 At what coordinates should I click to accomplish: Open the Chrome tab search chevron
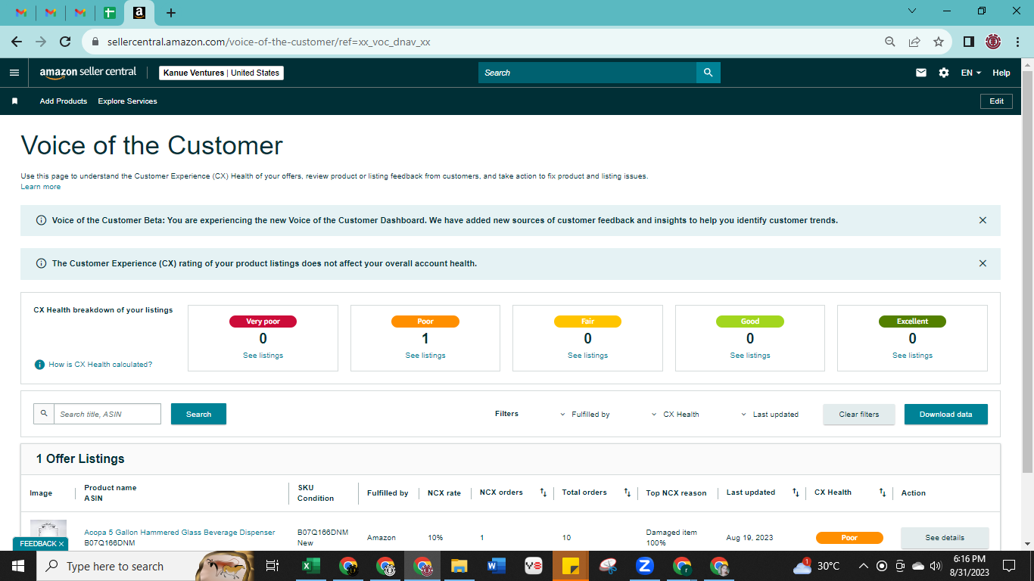[x=912, y=11]
